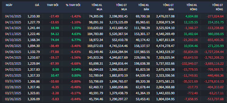The image size is (227, 103).
Task: Click the TỔNG GT BÁN header
Action: [168, 7]
